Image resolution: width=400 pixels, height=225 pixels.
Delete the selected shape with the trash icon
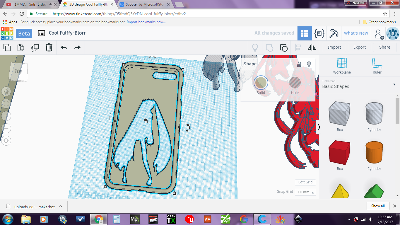[x=49, y=47]
